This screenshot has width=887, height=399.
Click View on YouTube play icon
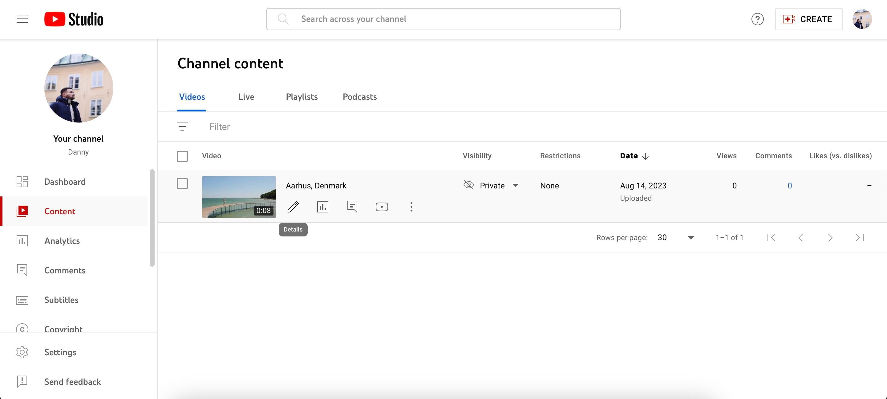382,207
